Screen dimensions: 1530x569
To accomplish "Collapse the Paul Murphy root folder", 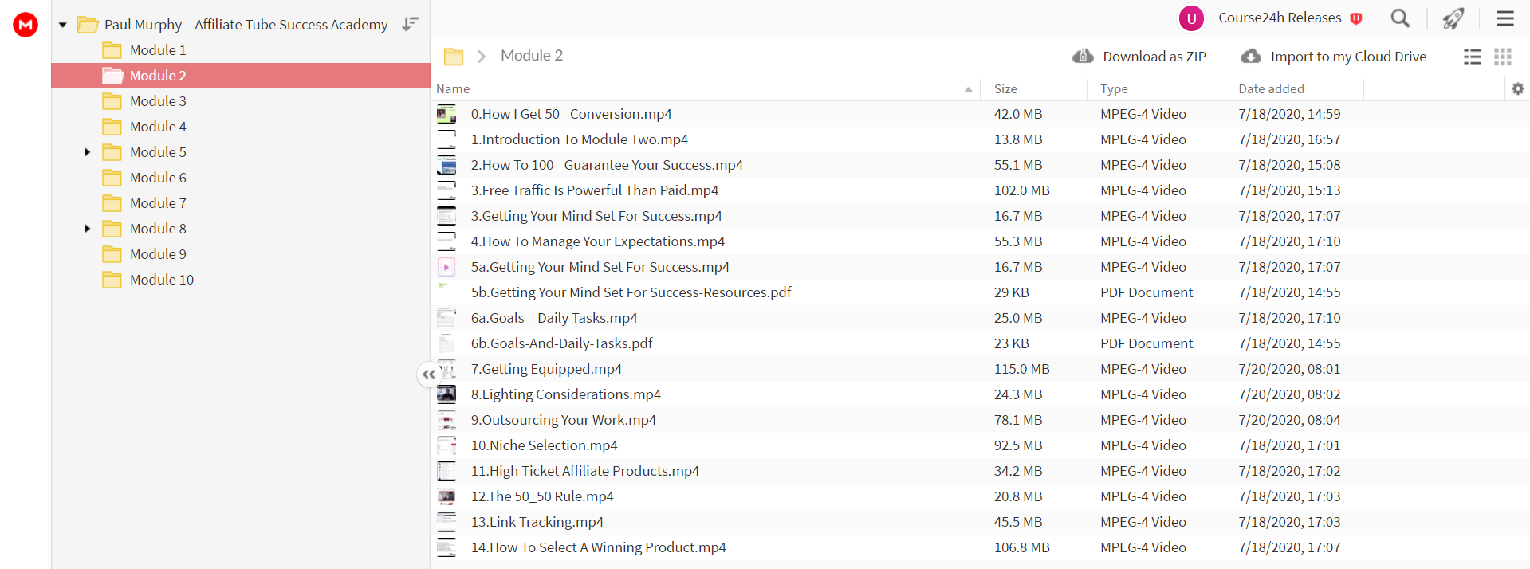I will tap(62, 25).
